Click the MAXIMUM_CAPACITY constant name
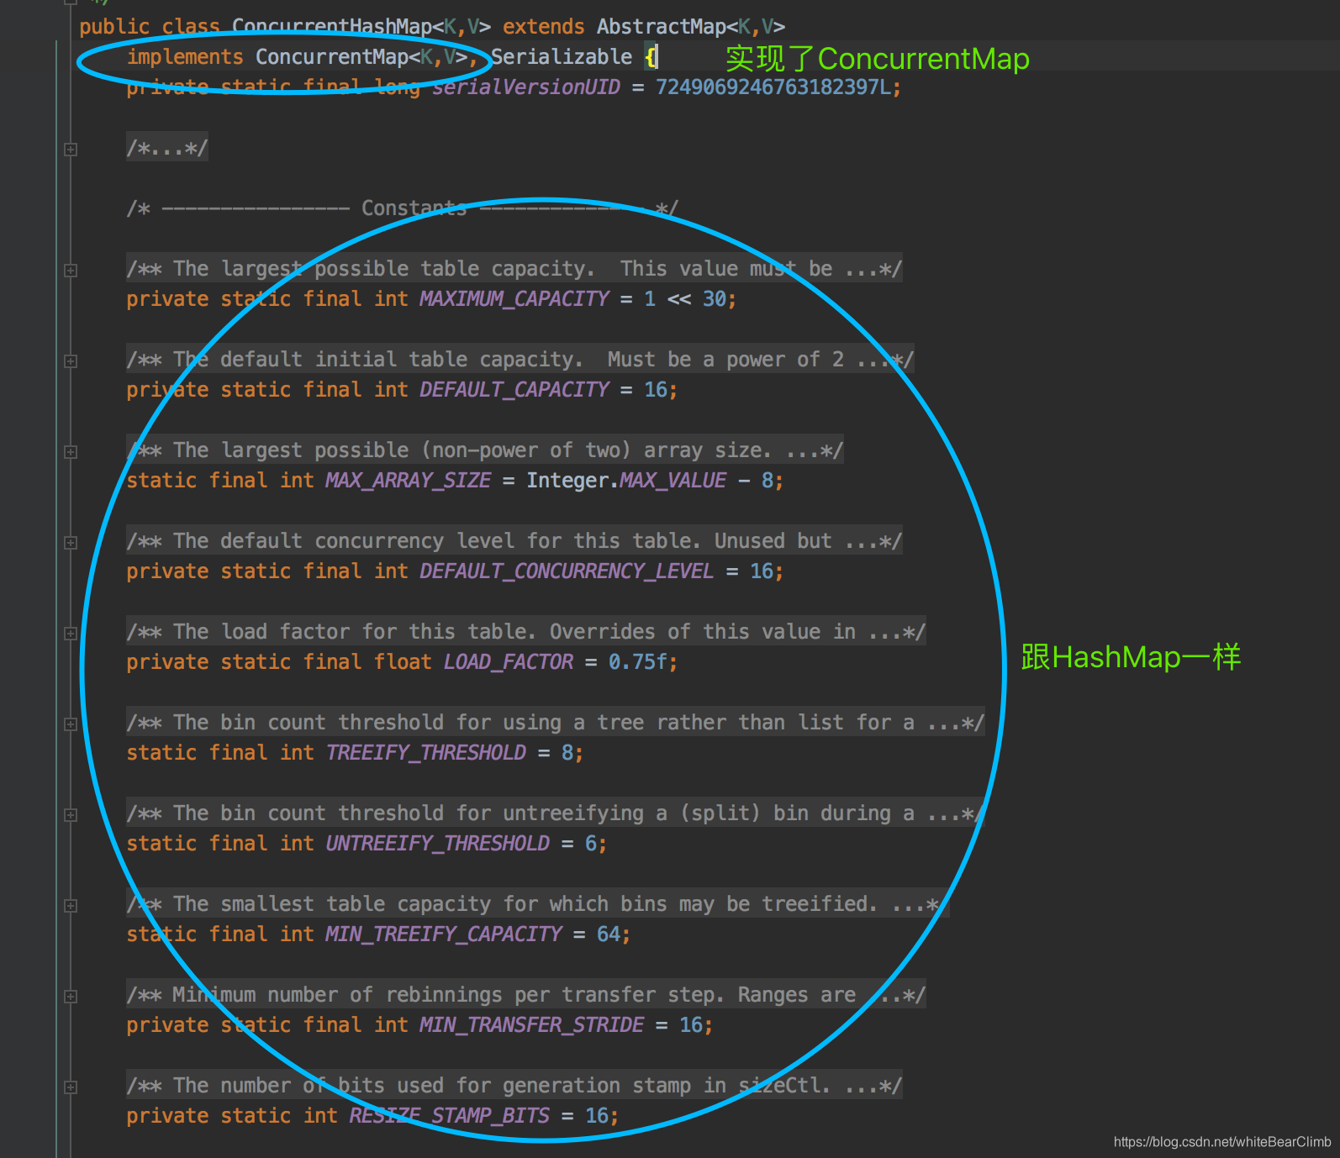The image size is (1340, 1158). pyautogui.click(x=514, y=299)
